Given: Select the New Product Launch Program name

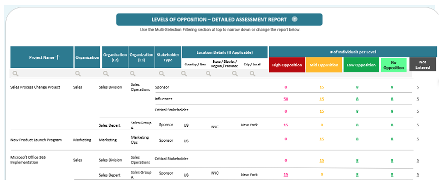Looking at the screenshot, I should tap(36, 140).
